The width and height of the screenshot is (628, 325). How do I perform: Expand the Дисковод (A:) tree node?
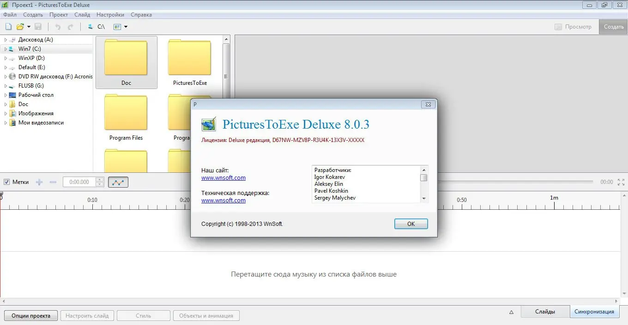6,40
